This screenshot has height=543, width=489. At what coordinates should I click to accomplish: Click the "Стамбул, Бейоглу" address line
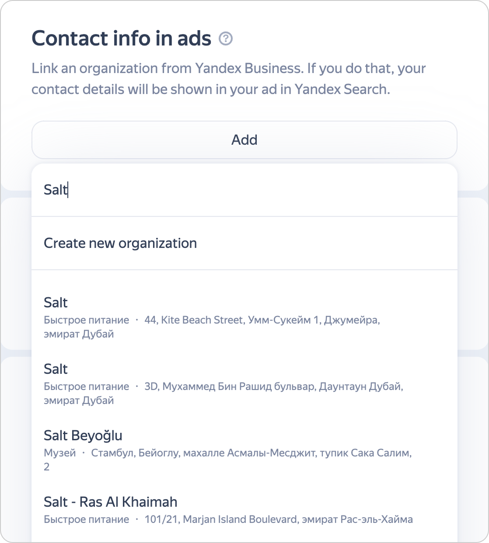tap(251, 453)
